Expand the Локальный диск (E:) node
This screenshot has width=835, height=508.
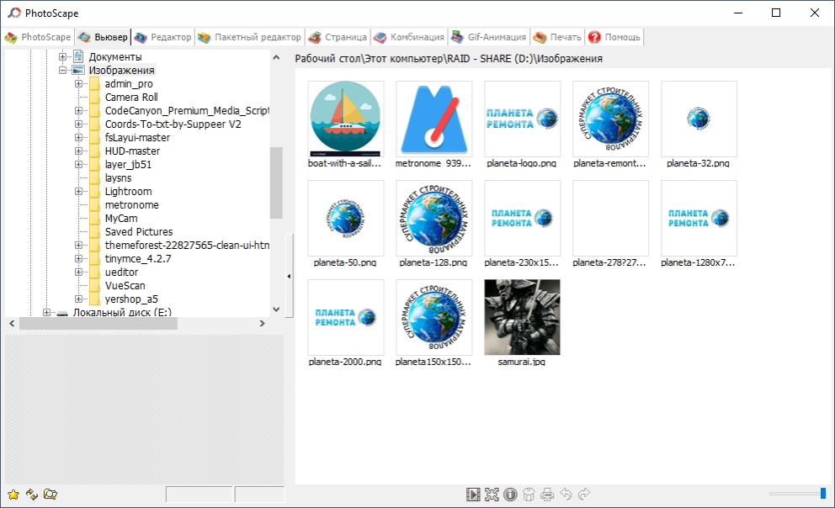tap(47, 313)
